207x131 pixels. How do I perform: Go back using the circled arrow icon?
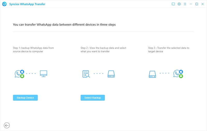pos(7,125)
